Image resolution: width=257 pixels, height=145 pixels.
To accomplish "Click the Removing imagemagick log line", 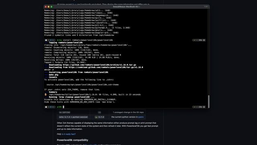I will pyautogui.click(x=81, y=15).
